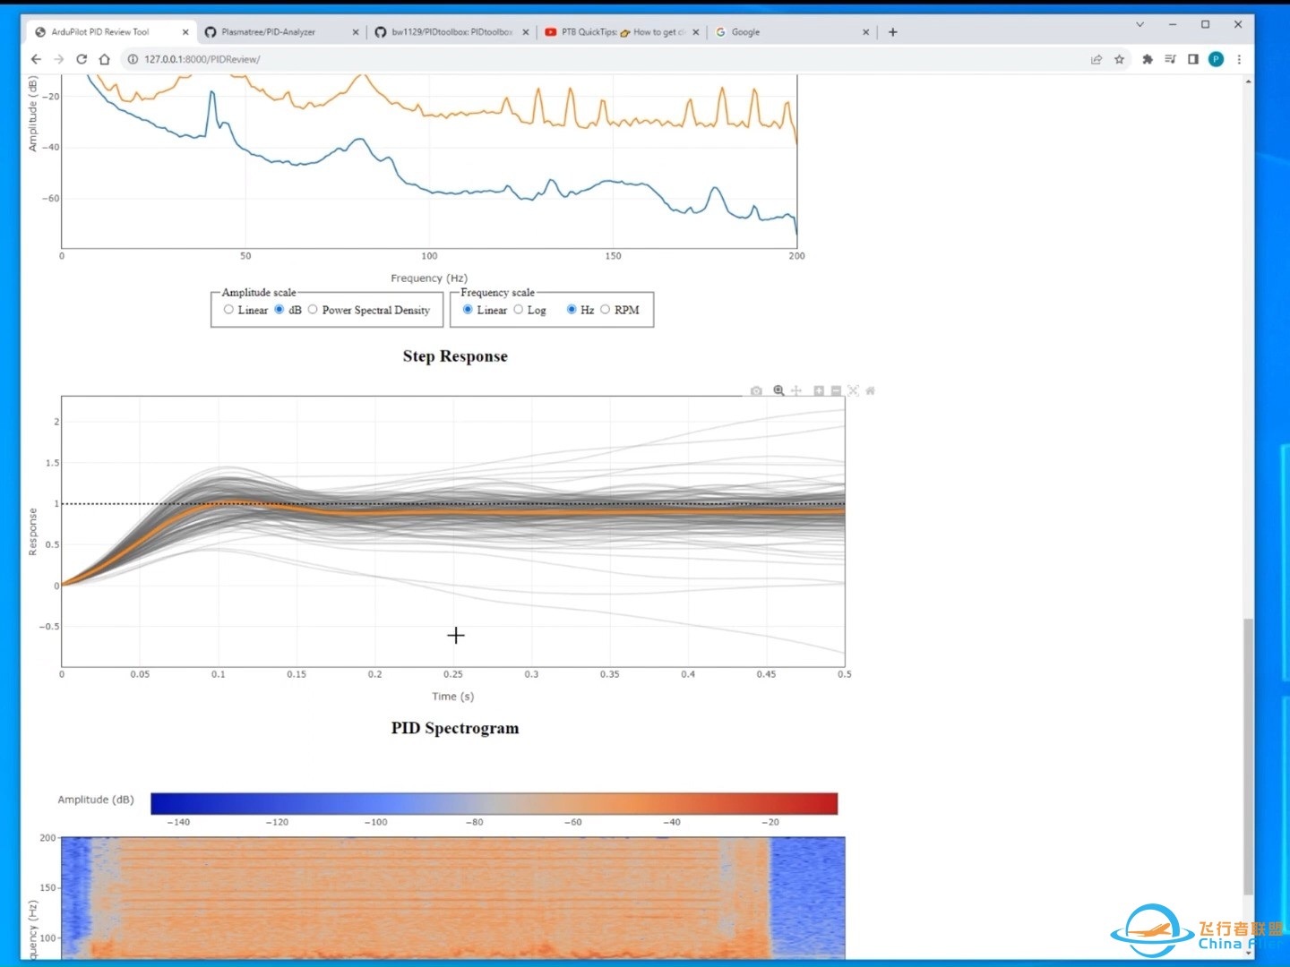Click the page vertical scrollbar thumb

1248,757
